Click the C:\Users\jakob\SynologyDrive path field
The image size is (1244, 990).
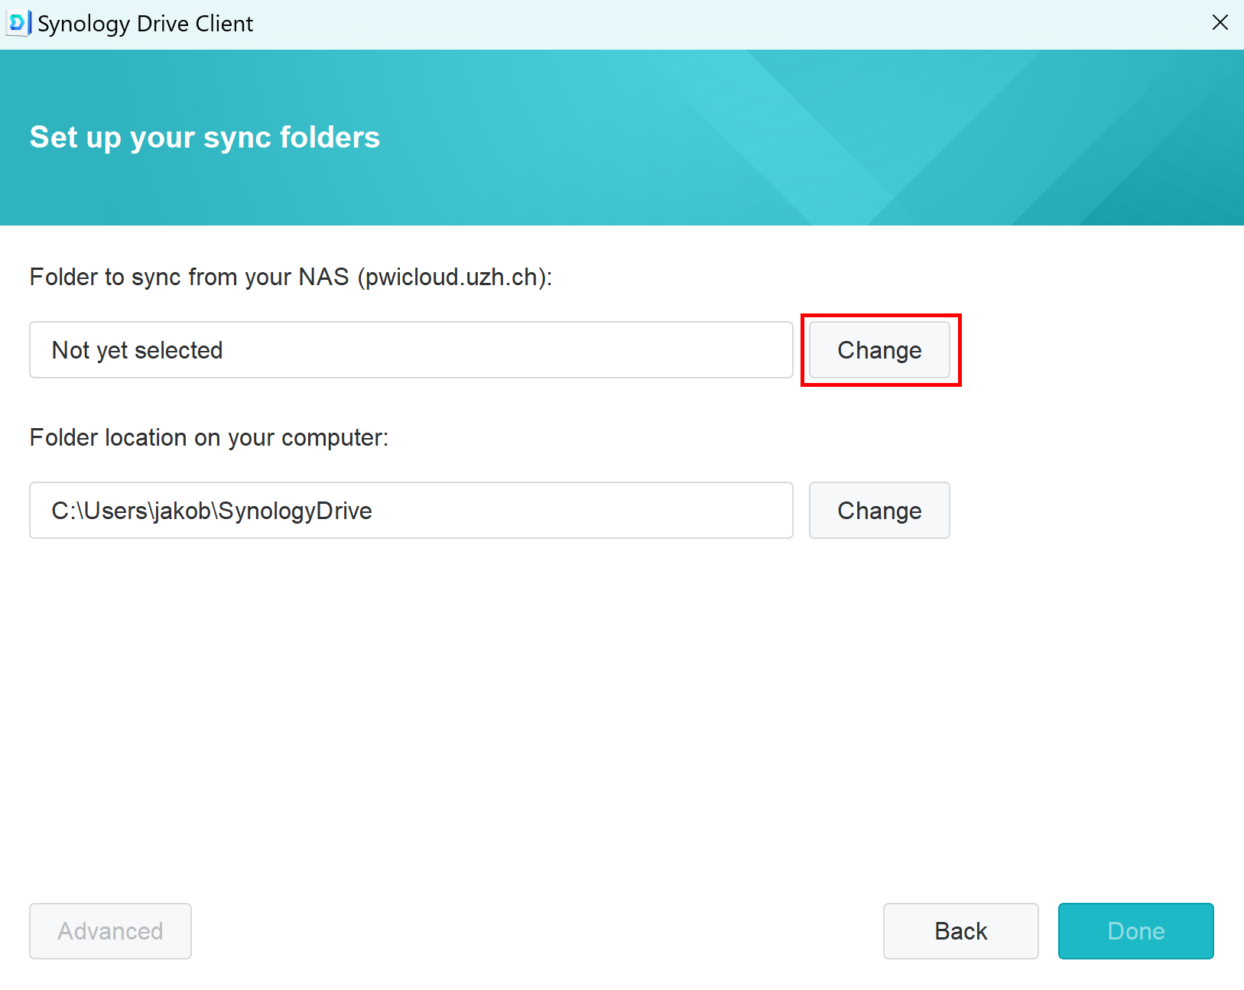(411, 511)
